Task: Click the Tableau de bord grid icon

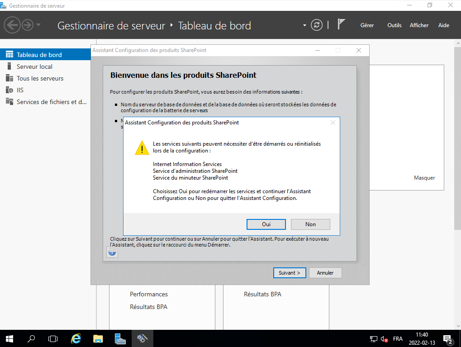Action: (x=10, y=54)
